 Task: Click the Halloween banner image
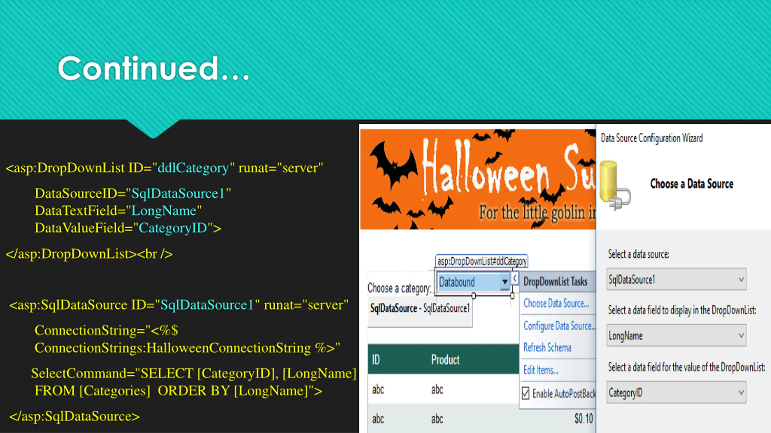click(478, 179)
